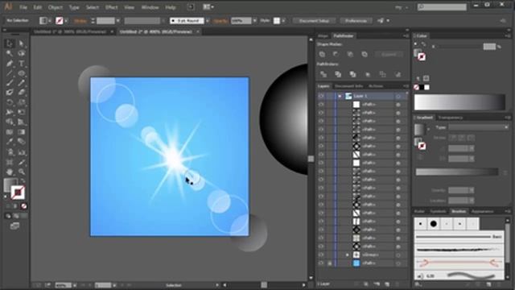Pick the Eyedropper tool
This screenshot has height=290, width=515.
[9, 142]
